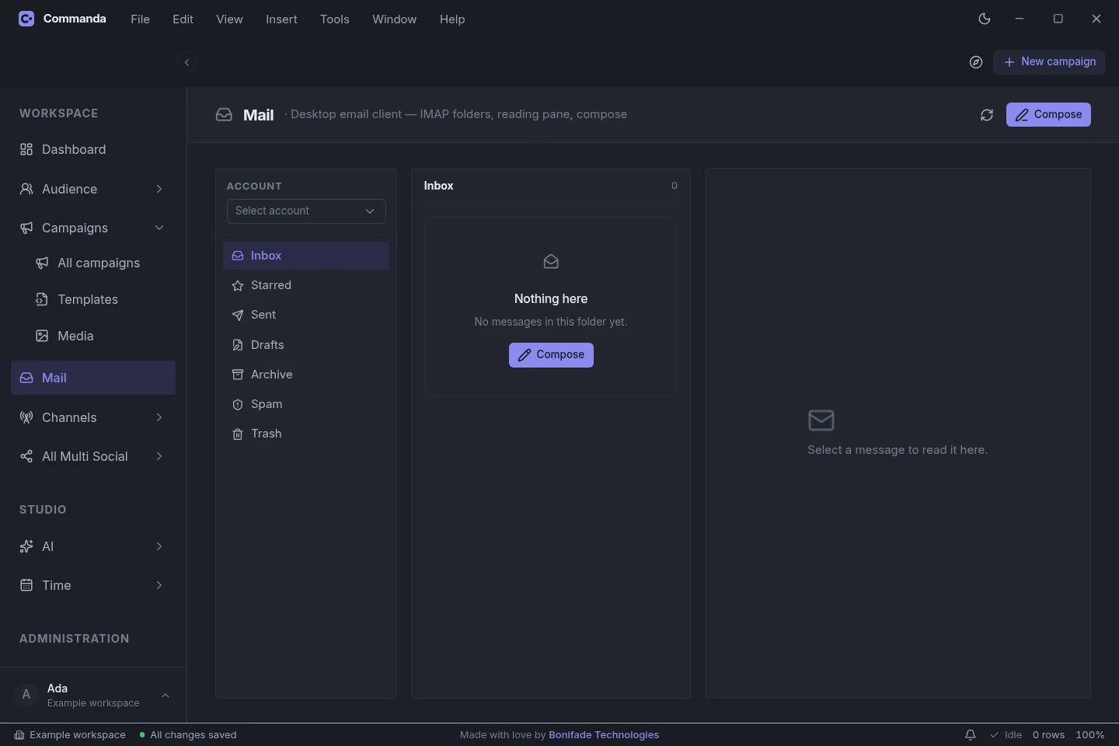Open the Select account dropdown
The width and height of the screenshot is (1119, 746).
click(x=306, y=211)
